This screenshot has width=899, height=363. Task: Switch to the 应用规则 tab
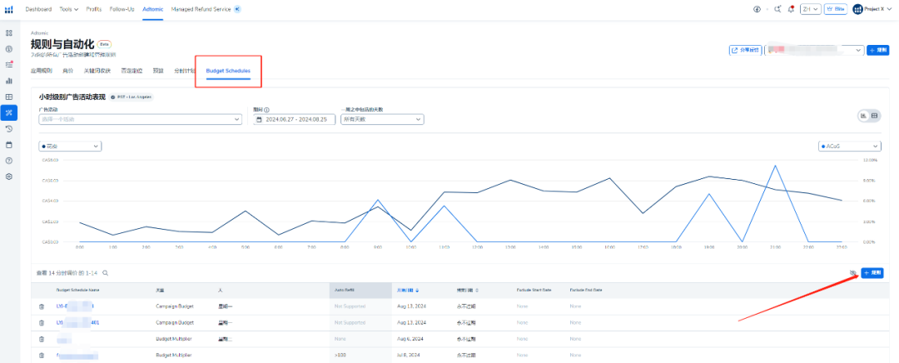pos(42,71)
